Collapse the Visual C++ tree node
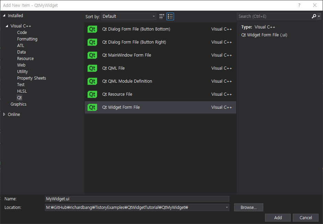This screenshot has height=224, width=323. pos(7,26)
